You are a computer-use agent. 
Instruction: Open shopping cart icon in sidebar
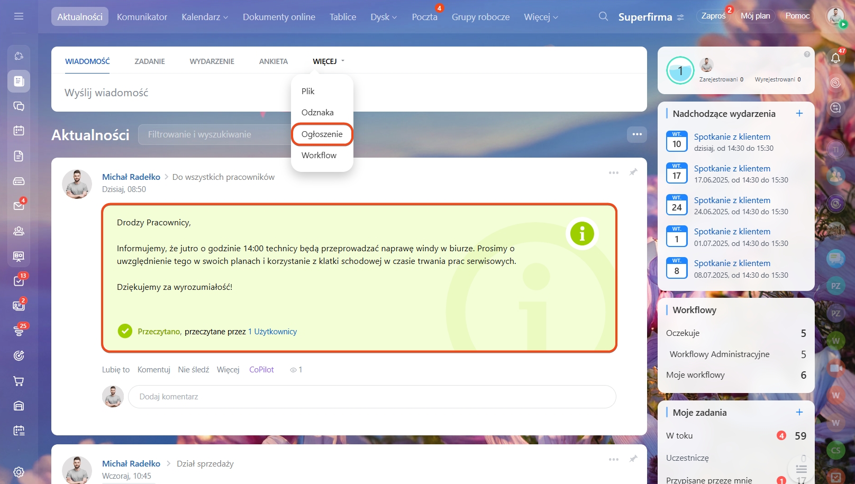[x=19, y=381]
